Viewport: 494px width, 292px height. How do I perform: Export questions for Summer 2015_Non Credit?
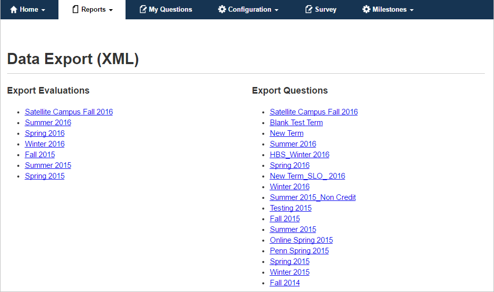313,198
